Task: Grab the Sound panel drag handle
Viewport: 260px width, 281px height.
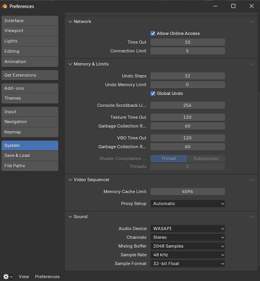Action: pyautogui.click(x=252, y=217)
